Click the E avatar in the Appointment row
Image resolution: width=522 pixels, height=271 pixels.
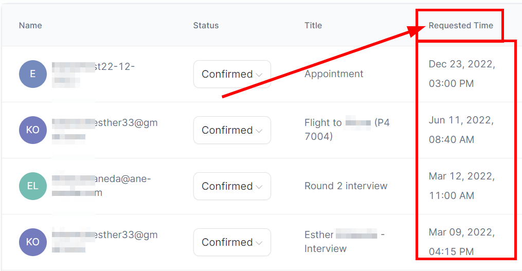click(x=33, y=74)
